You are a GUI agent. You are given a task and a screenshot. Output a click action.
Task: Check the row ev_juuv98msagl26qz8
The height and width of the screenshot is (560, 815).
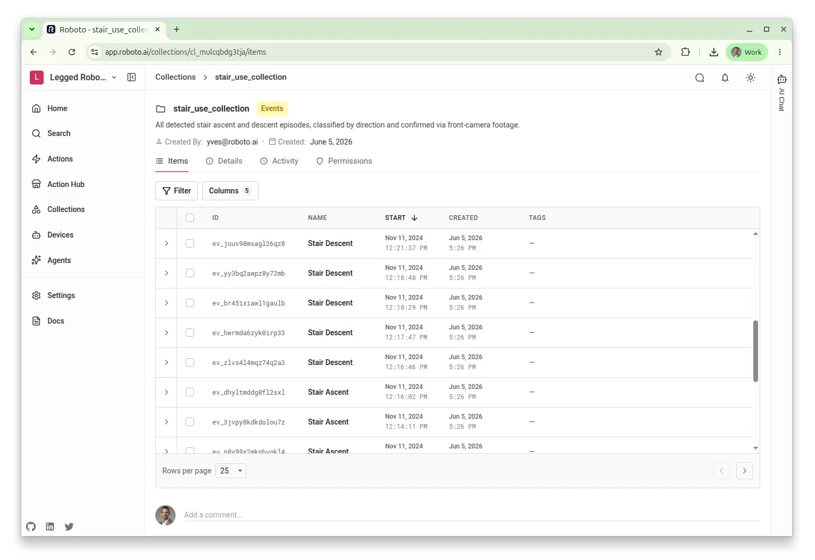click(x=190, y=243)
